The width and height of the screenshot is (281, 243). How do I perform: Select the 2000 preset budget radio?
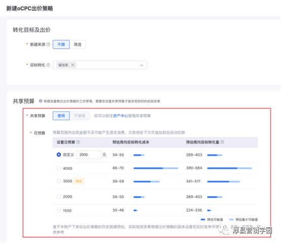pyautogui.click(x=59, y=197)
